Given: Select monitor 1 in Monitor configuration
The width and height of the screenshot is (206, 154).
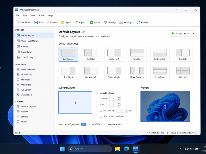Looking at the screenshot, I should coord(83,124).
